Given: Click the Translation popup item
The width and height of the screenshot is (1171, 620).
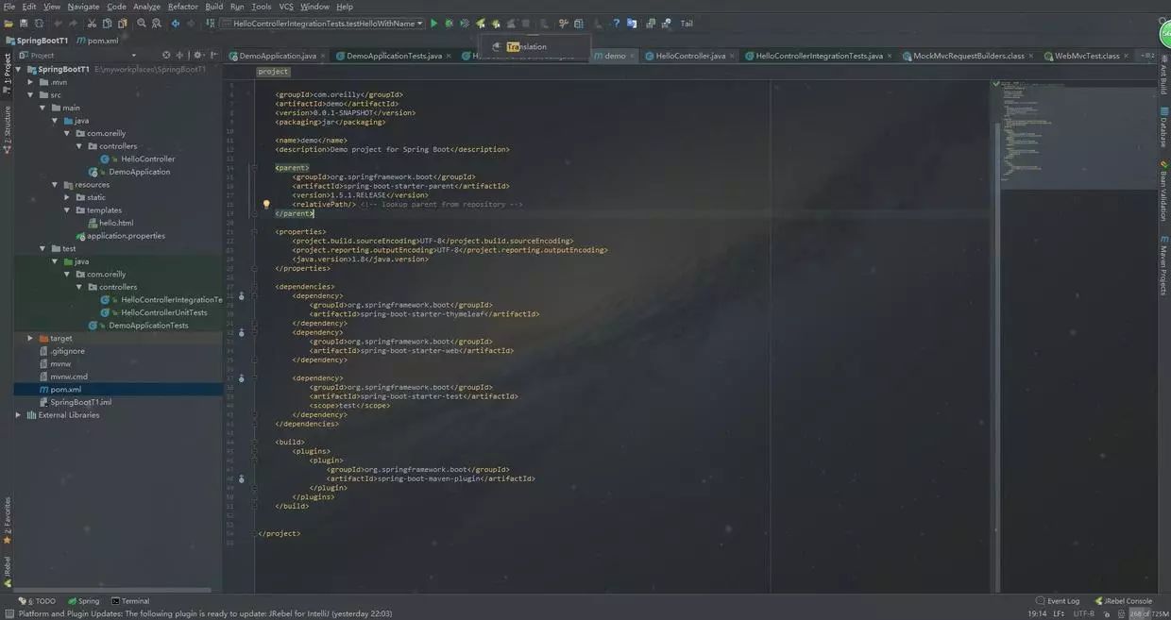Looking at the screenshot, I should point(535,46).
